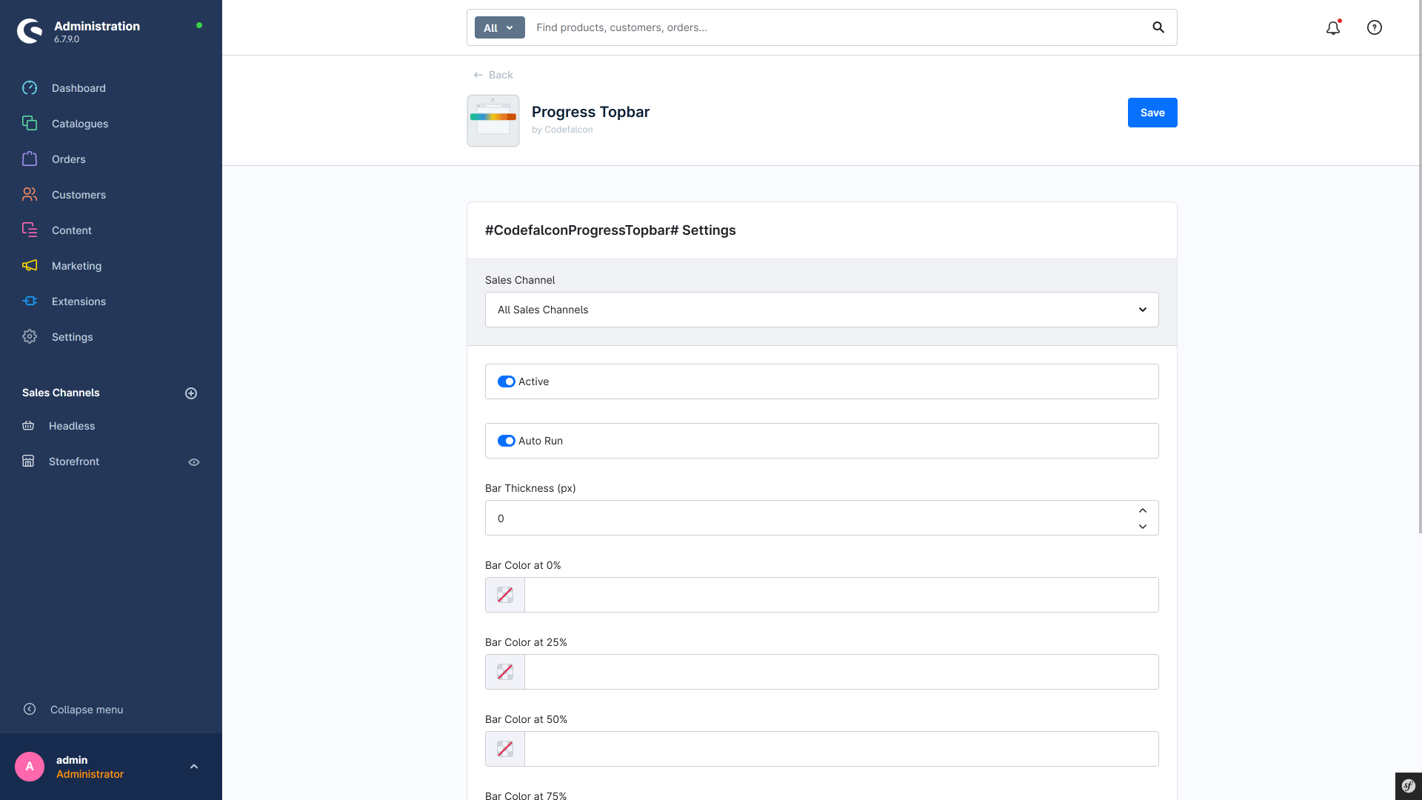1422x800 pixels.
Task: Click the Progress Topbar plugin thumbnail
Action: [x=493, y=121]
